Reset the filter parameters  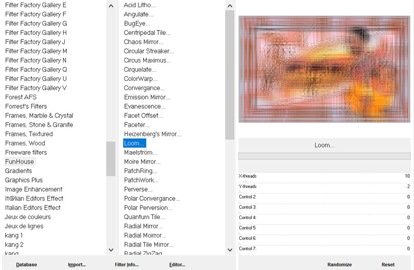click(388, 264)
